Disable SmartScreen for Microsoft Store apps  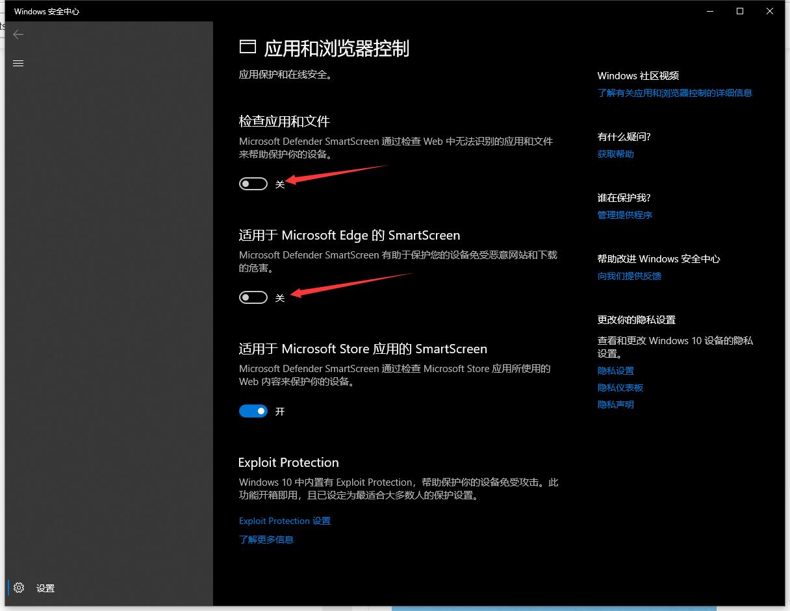point(253,411)
